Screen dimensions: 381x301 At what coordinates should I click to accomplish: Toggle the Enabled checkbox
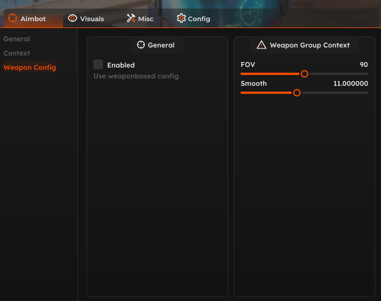99,65
